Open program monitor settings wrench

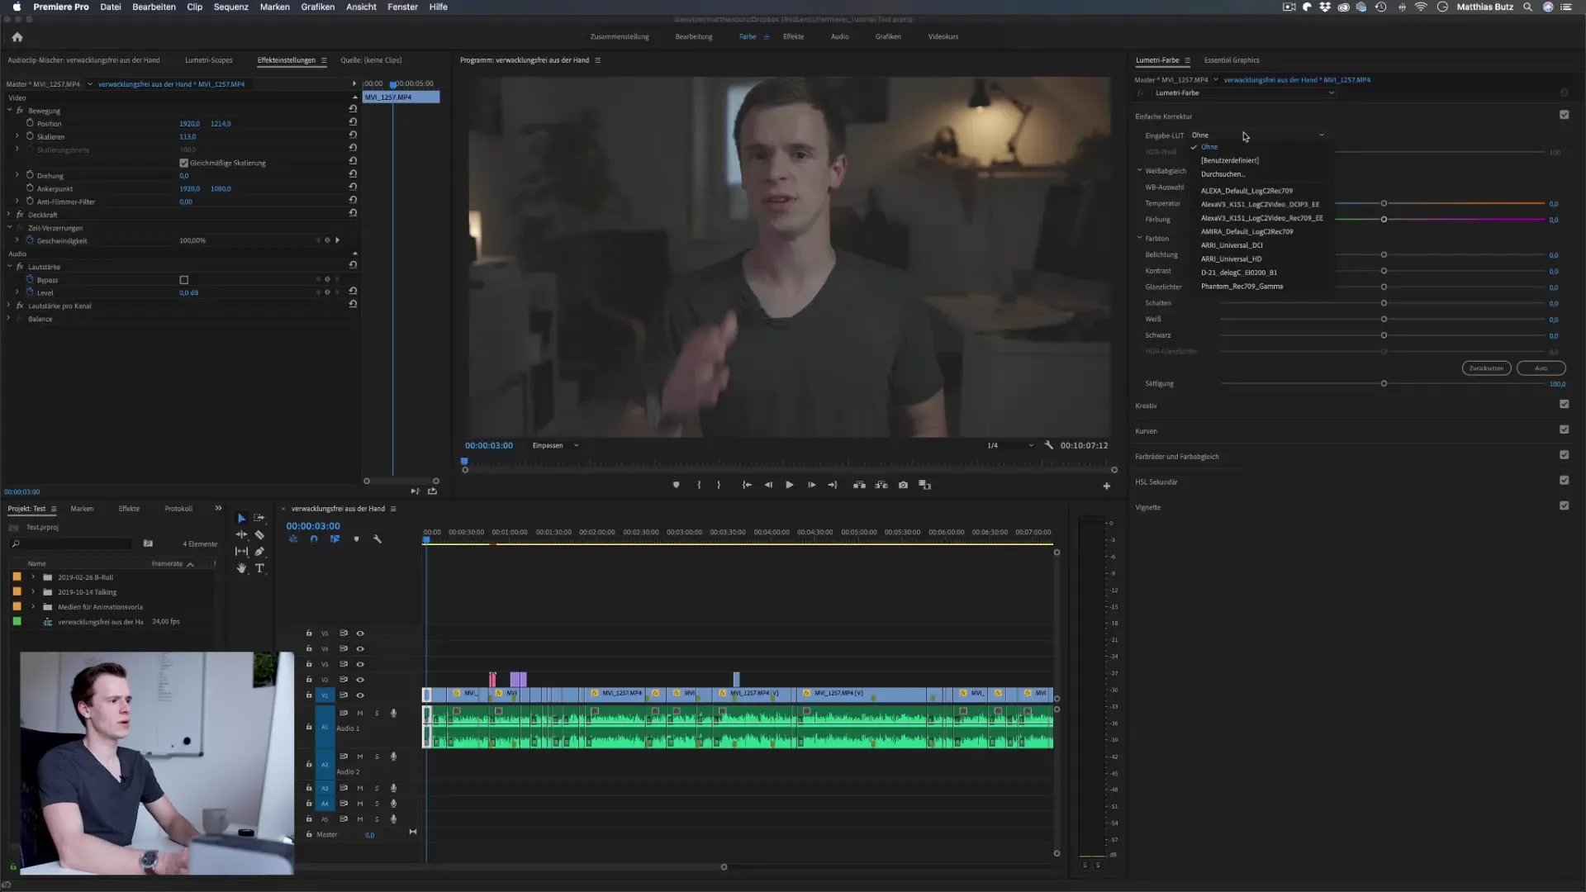pyautogui.click(x=1049, y=445)
